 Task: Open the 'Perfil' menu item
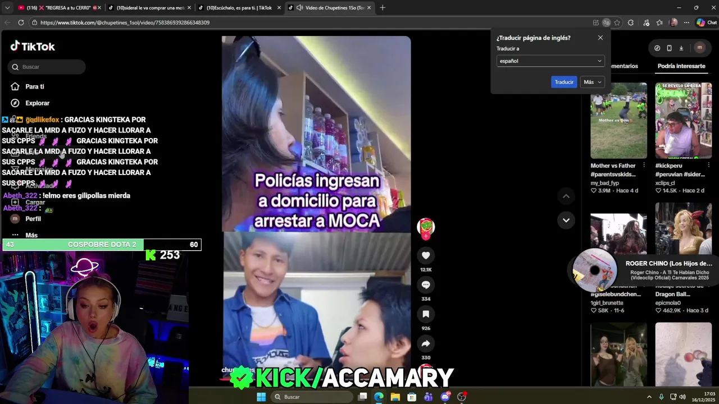(x=33, y=219)
